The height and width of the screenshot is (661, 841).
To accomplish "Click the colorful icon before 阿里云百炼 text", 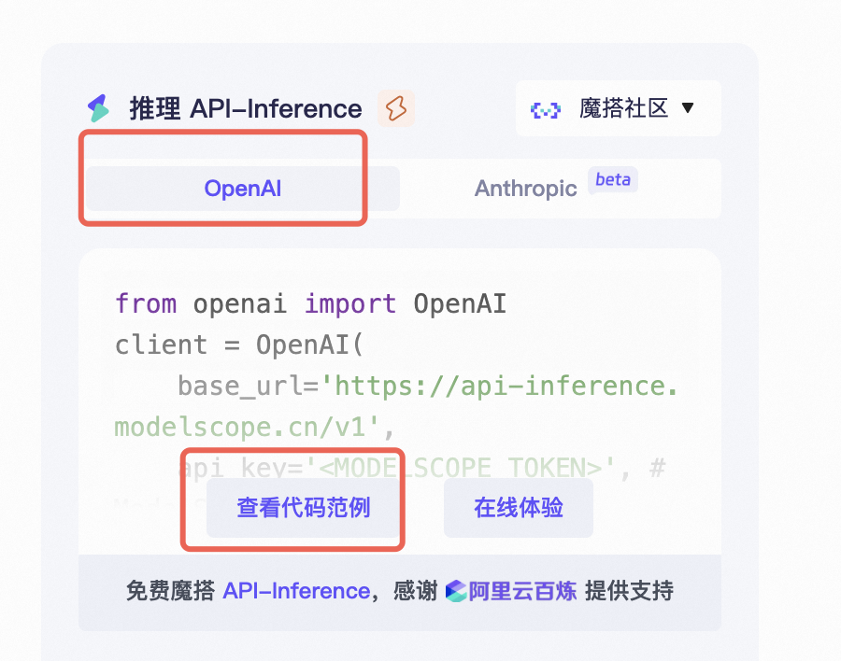I will click(457, 591).
